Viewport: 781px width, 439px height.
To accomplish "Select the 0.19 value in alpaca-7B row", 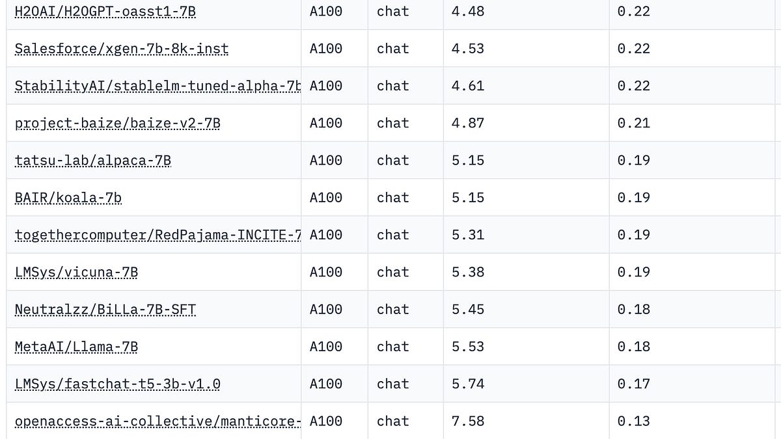I will tap(633, 160).
